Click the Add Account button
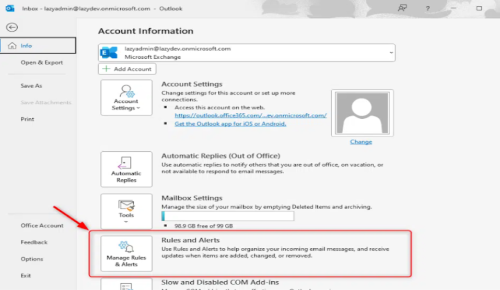 click(127, 69)
